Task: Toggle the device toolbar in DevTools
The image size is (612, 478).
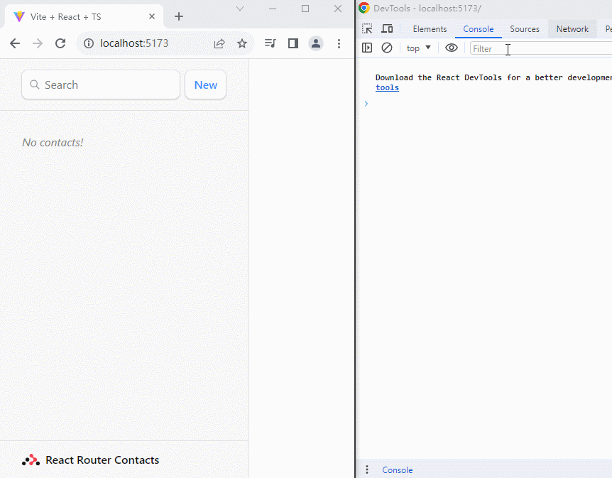Action: click(387, 29)
